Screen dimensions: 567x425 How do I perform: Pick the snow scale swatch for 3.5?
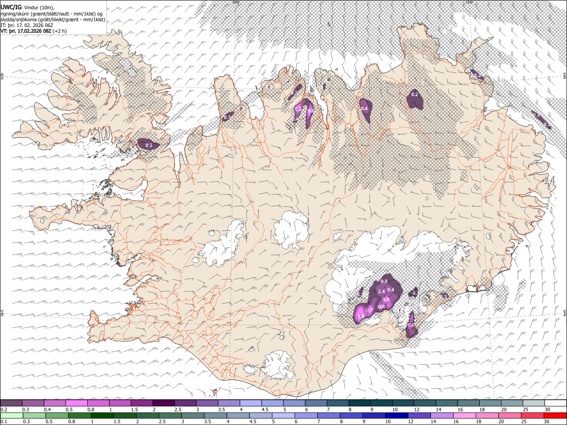(229, 403)
